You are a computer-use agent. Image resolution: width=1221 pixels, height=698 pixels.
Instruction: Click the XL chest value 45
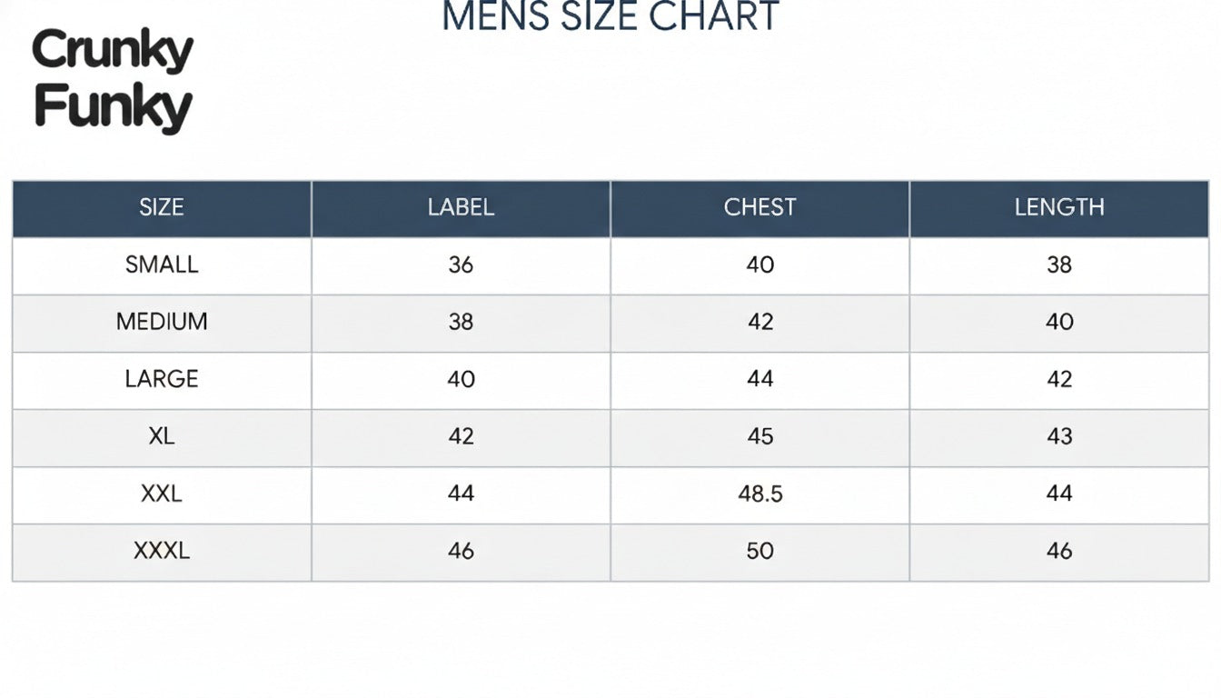[x=759, y=437]
